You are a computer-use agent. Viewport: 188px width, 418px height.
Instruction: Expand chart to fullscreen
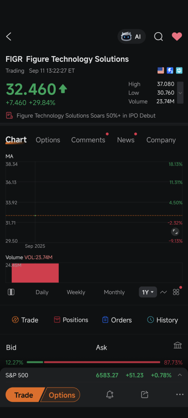point(175,232)
